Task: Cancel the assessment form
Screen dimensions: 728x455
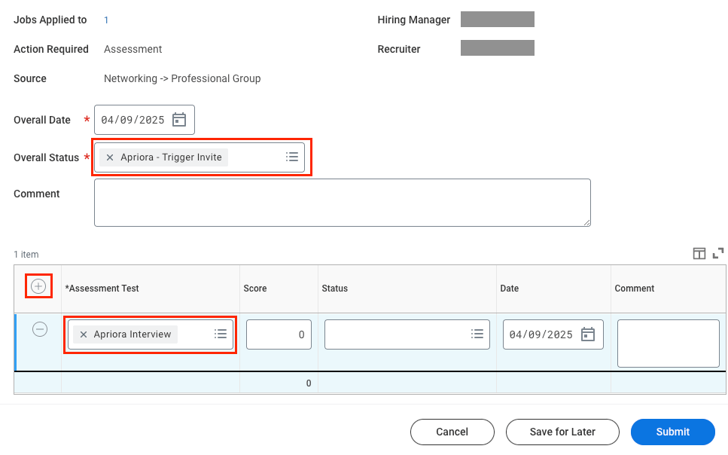Action: pyautogui.click(x=452, y=432)
